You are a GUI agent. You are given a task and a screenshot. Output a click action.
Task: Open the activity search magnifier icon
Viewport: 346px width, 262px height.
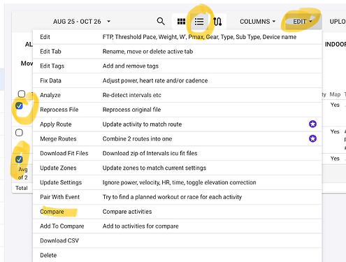tap(161, 22)
